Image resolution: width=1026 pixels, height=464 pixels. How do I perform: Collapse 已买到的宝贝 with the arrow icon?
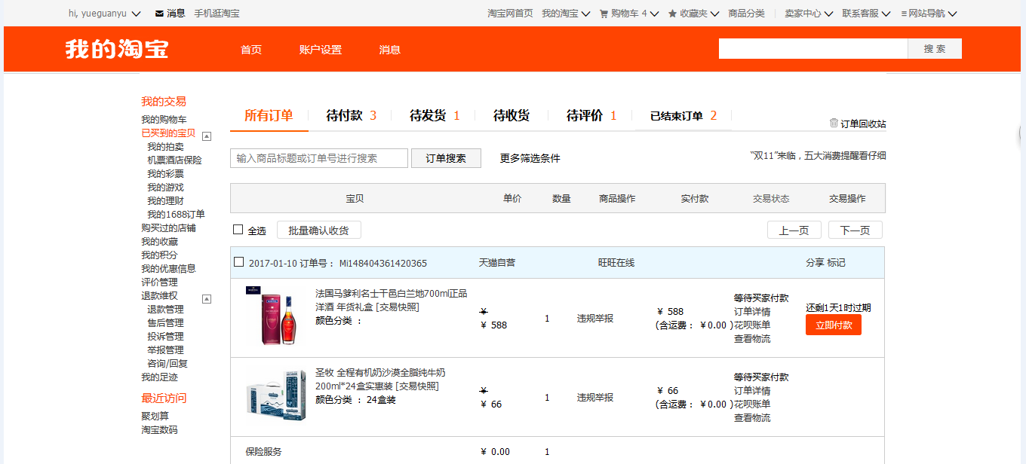click(x=207, y=136)
